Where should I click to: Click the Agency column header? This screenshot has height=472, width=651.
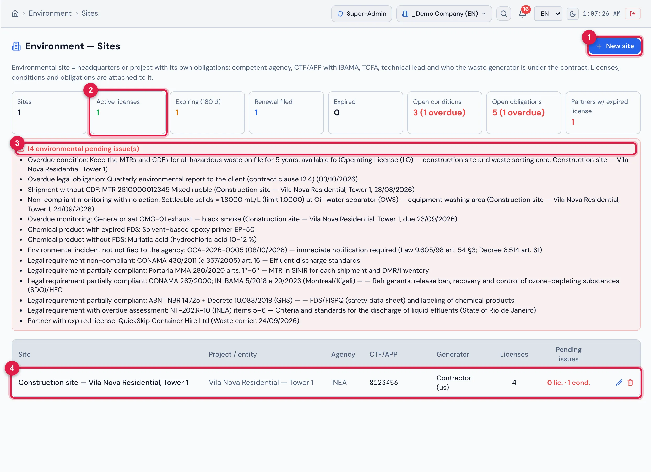coord(343,354)
